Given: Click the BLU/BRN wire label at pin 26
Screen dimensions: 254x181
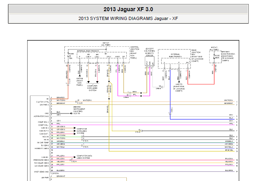Looking at the screenshot, I should click(60, 171).
